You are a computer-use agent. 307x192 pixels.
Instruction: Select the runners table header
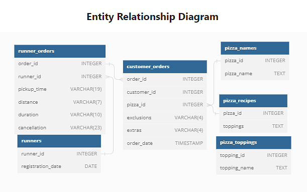click(59, 141)
